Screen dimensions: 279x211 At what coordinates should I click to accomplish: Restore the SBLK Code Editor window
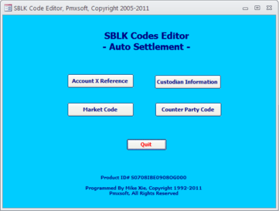tap(257, 8)
